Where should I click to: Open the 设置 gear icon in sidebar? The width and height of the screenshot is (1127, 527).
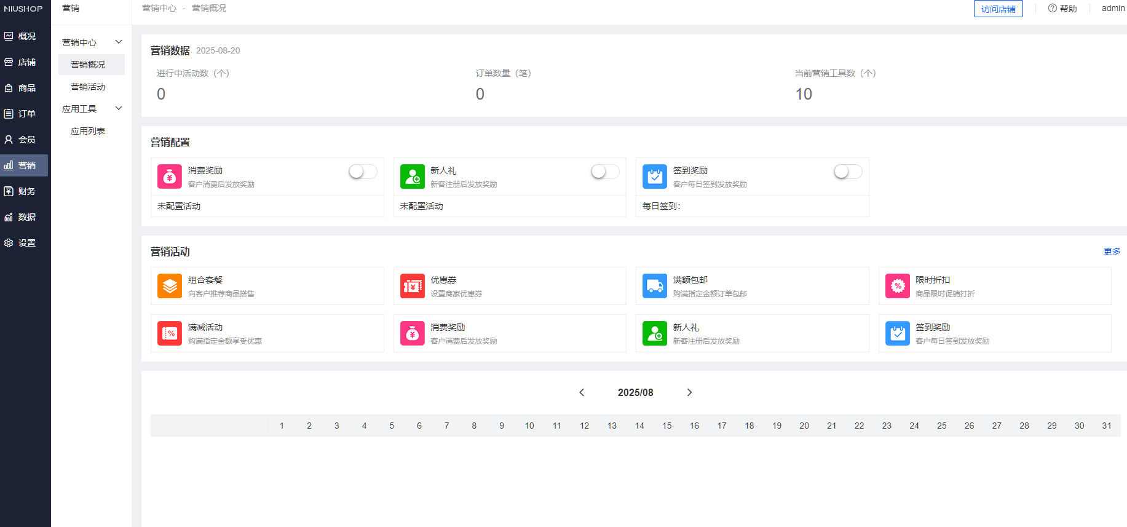(x=9, y=243)
